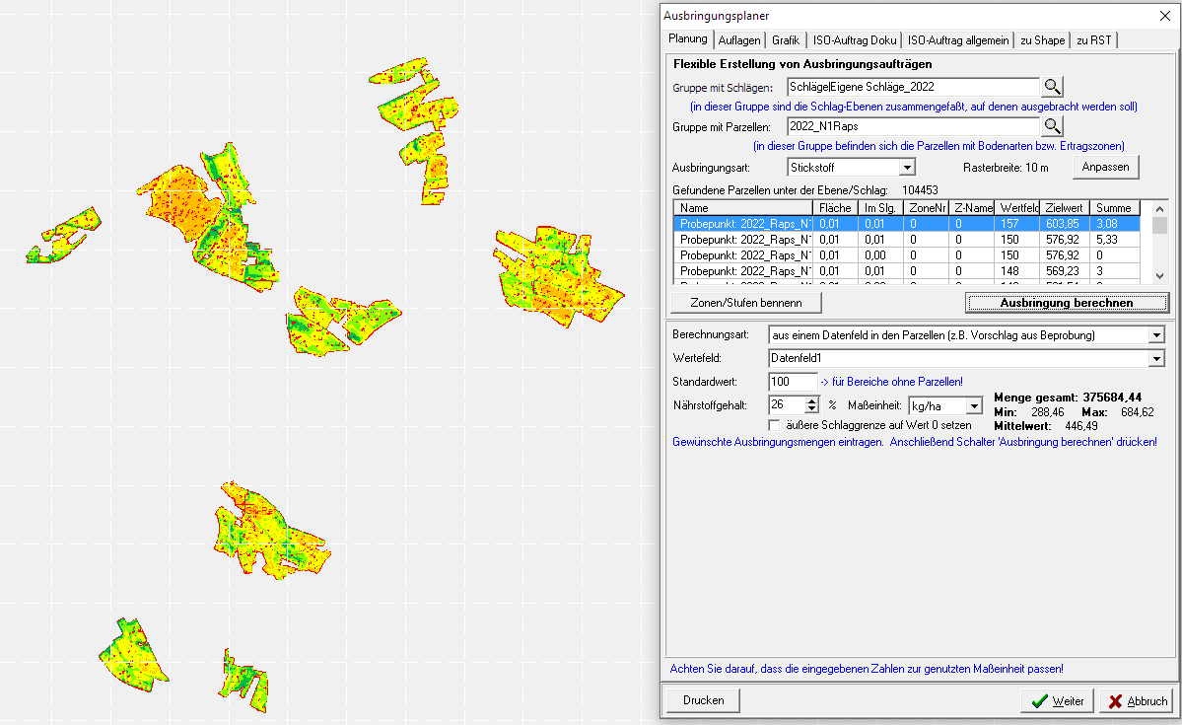This screenshot has height=725, width=1182.
Task: Open the Maßeinheit kg/ha dropdown
Action: 974,405
